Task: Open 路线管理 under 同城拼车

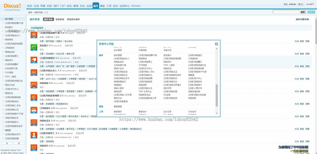Action: point(50,116)
